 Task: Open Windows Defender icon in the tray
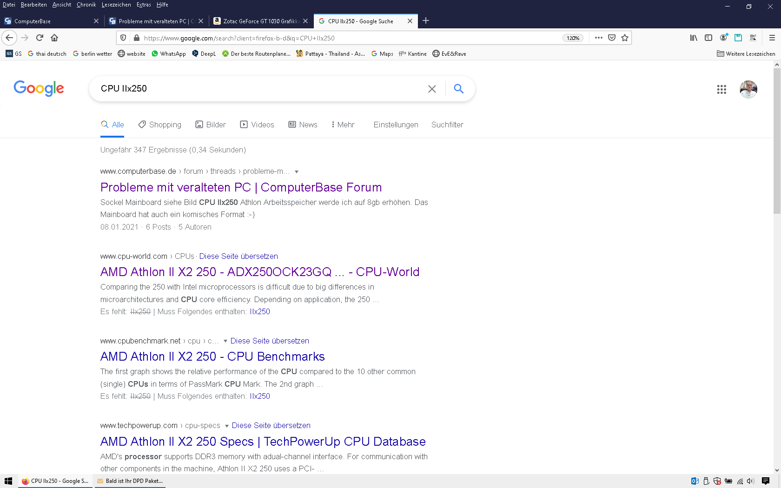pyautogui.click(x=717, y=481)
